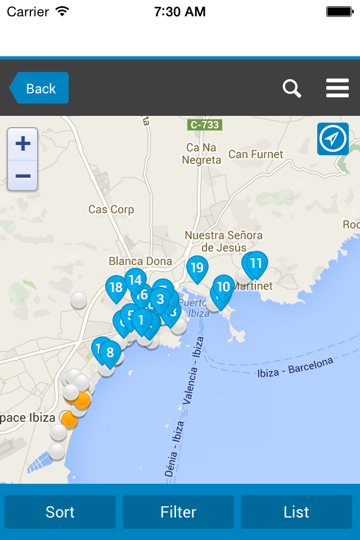The height and width of the screenshot is (540, 360).
Task: Tap the locate-me compass icon
Action: 333,139
